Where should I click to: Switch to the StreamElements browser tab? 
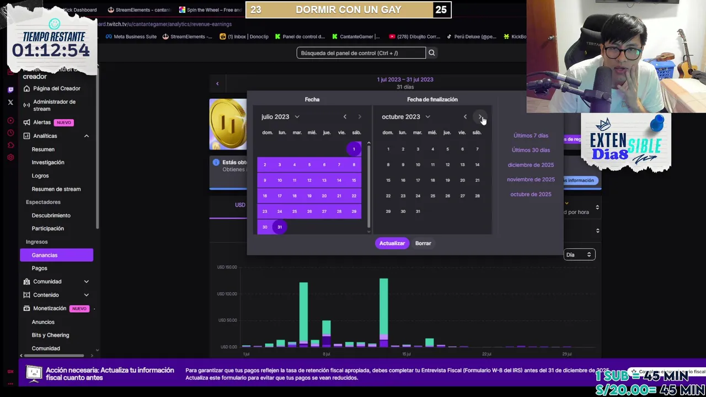(140, 10)
